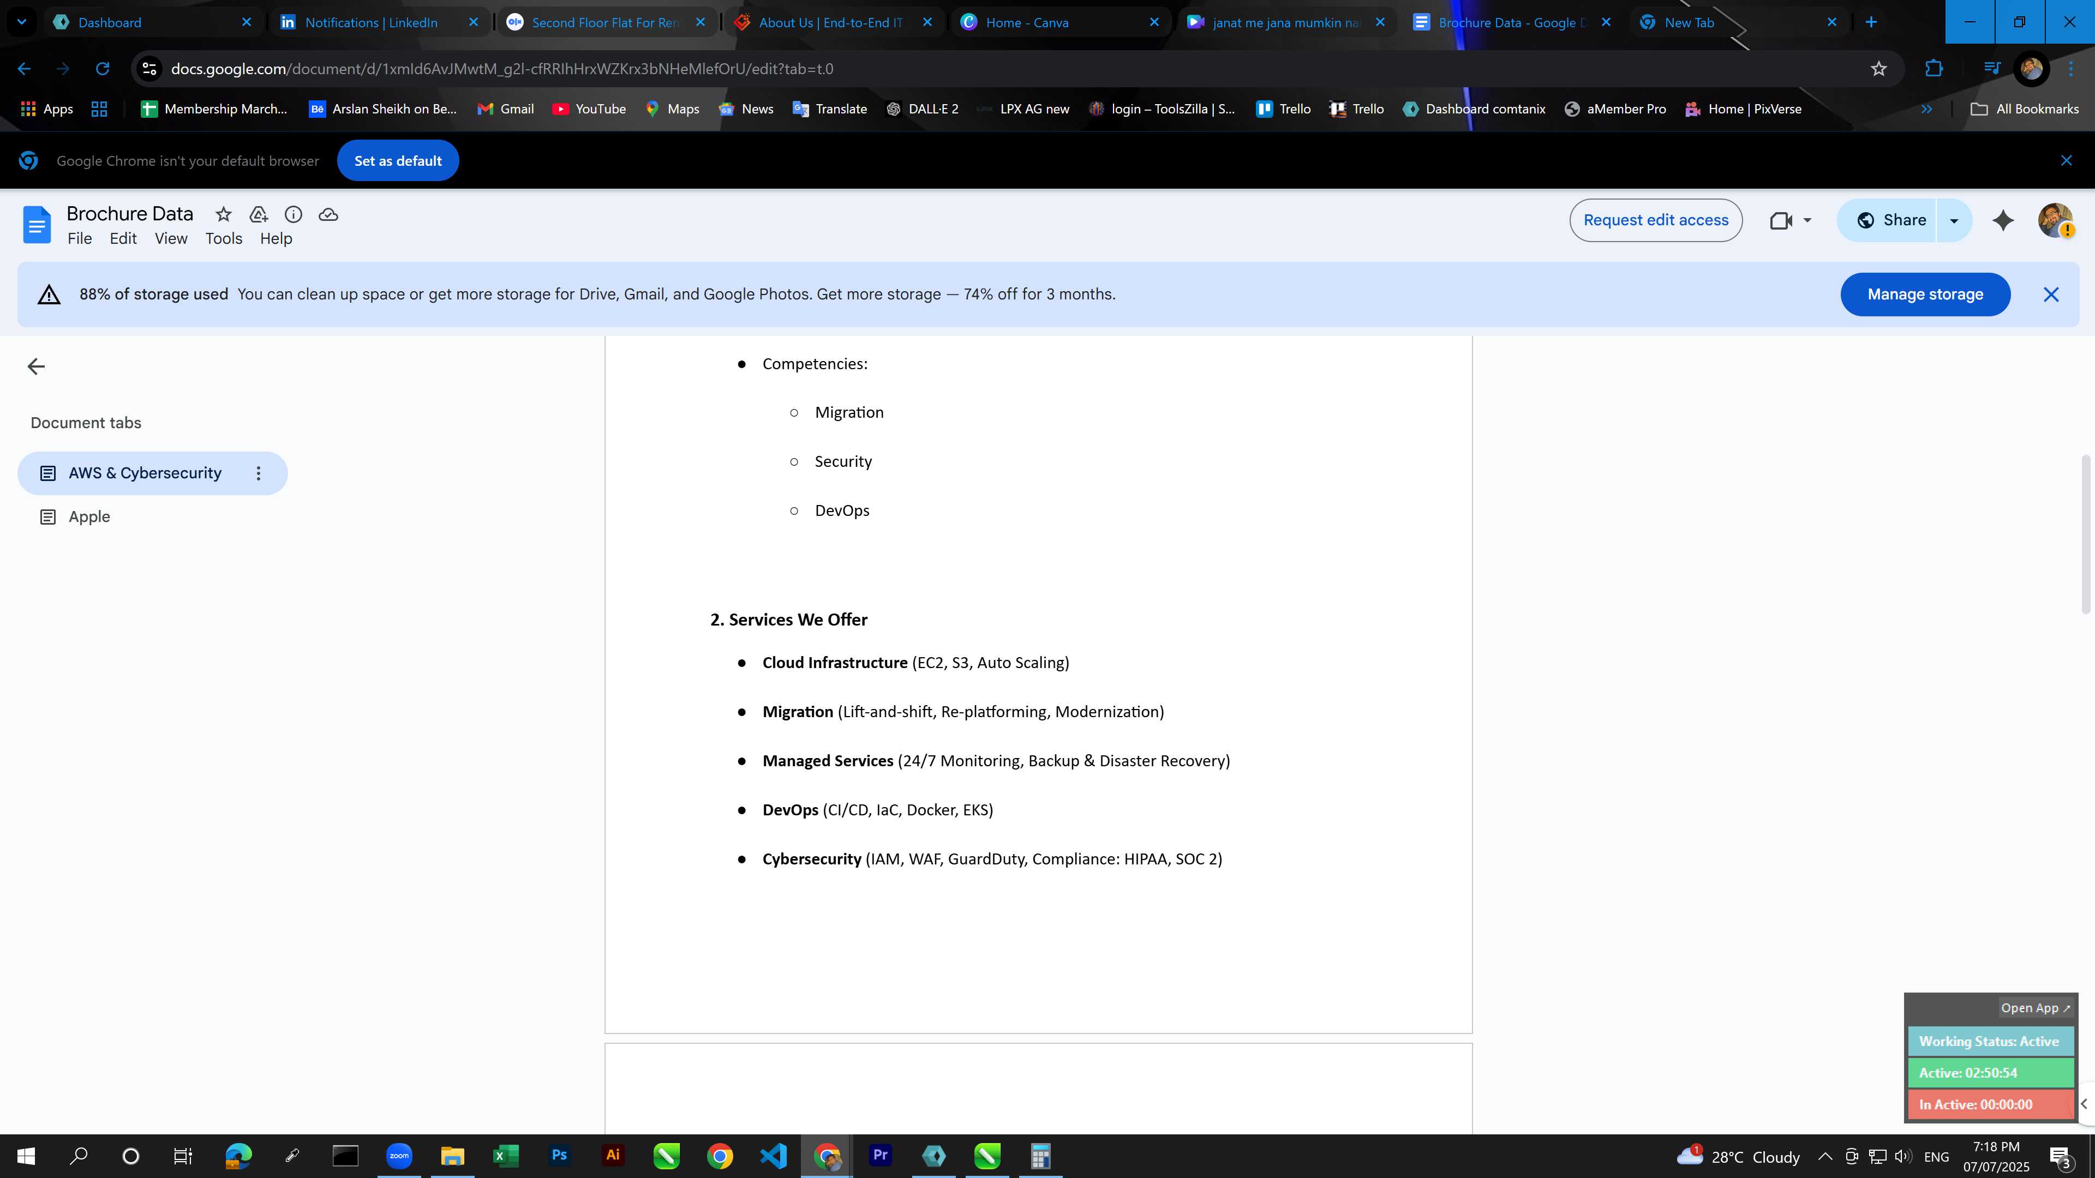Click the Manage storage button
The width and height of the screenshot is (2095, 1178).
(x=1925, y=294)
